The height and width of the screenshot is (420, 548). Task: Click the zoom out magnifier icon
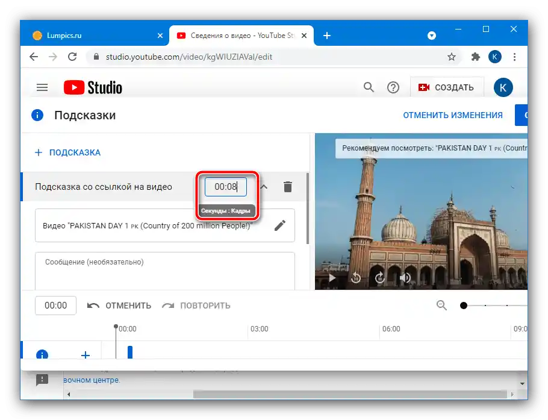tap(441, 306)
